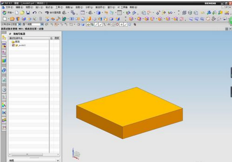This screenshot has height=162, width=232.
Task: Click the orange L-shaped bracket icon
Action: click(89, 19)
